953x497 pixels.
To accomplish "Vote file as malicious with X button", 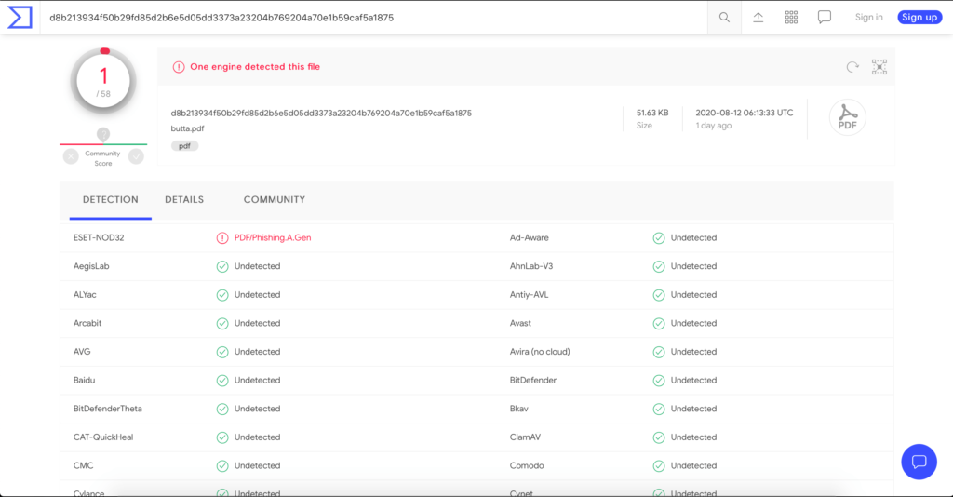I will (71, 156).
